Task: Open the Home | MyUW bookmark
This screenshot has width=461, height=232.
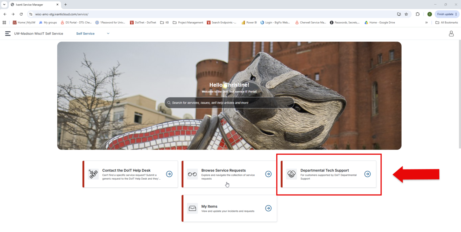Action: 24,22
